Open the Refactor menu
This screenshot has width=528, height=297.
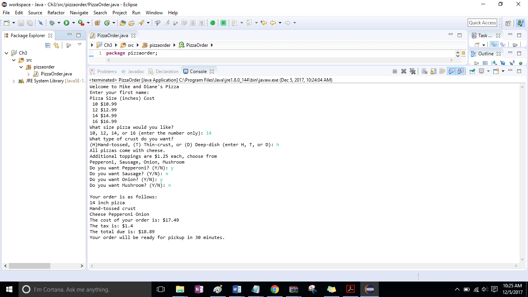[x=56, y=13]
